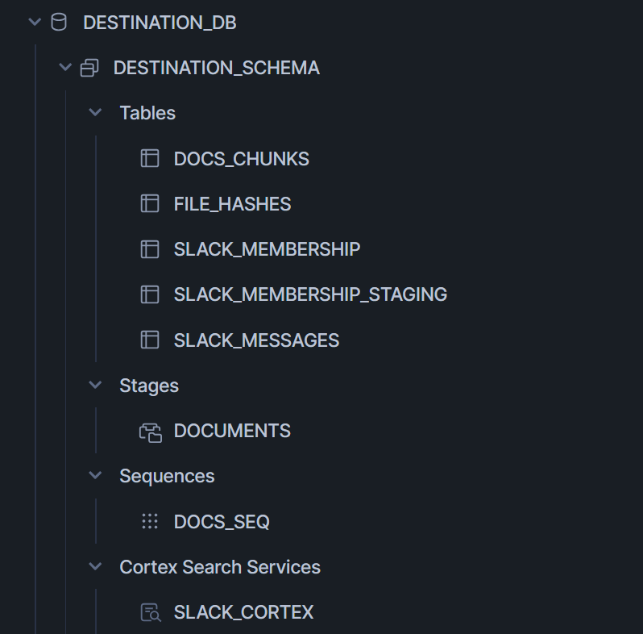Collapse the DESTINATION_SCHEMA chevron
The height and width of the screenshot is (634, 643).
(x=65, y=68)
